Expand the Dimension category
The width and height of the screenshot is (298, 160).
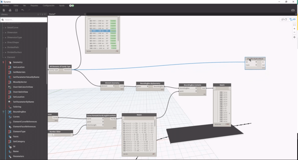[x=6, y=33]
